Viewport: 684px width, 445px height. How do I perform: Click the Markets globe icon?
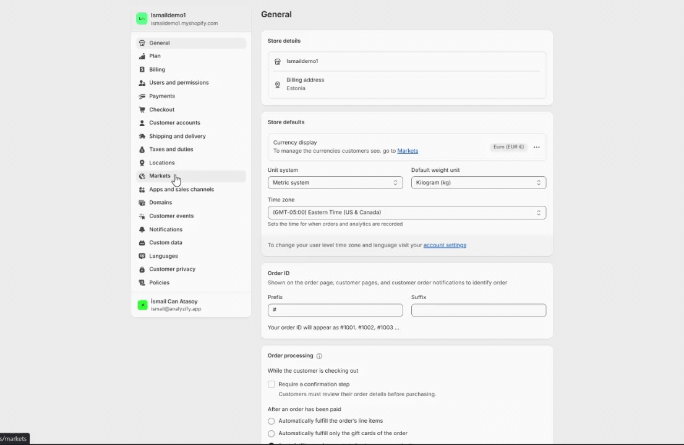coord(142,176)
